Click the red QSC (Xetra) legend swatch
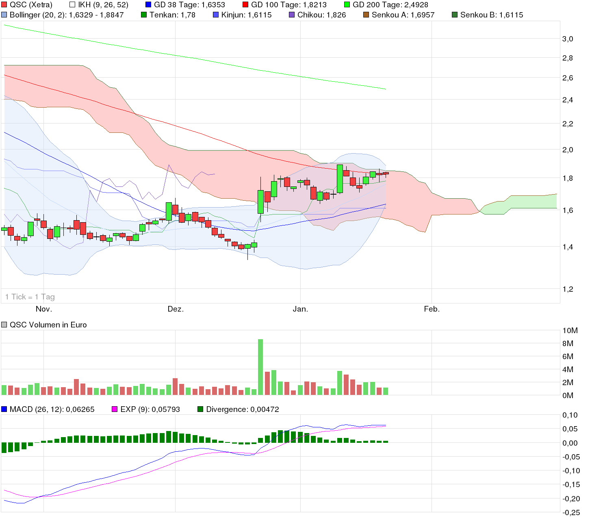This screenshot has height=520, width=590. [x=4, y=5]
